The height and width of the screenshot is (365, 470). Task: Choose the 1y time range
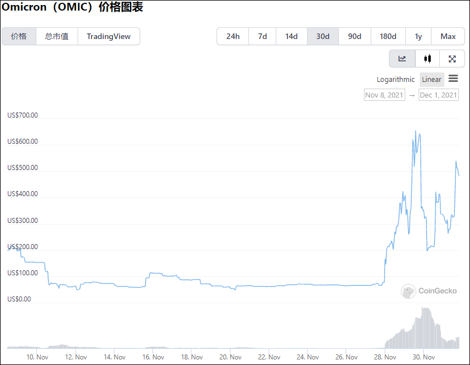click(418, 36)
